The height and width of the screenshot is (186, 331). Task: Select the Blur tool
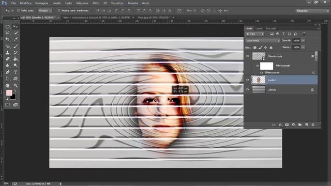point(7,66)
